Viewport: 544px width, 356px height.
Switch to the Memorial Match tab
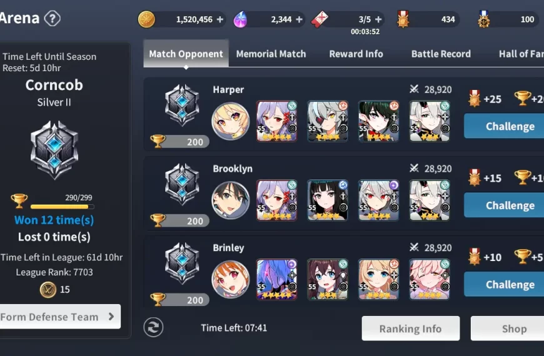click(x=271, y=54)
